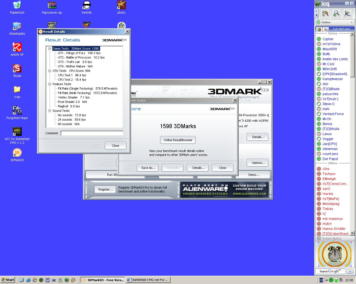356x284 pixels.
Task: Select the photo desktop shortcut
Action: coord(121,7)
